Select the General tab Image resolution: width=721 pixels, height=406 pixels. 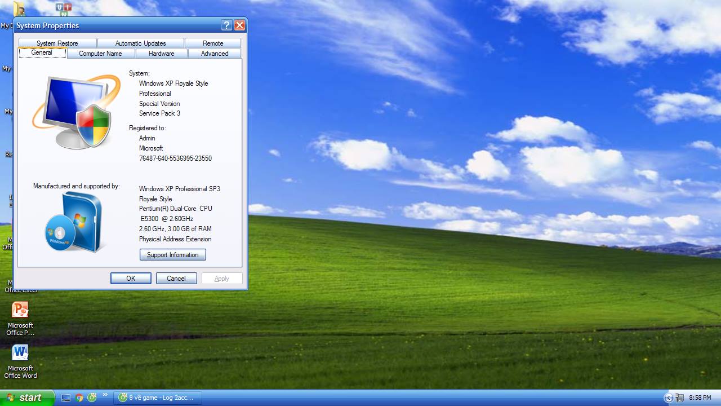click(x=42, y=53)
